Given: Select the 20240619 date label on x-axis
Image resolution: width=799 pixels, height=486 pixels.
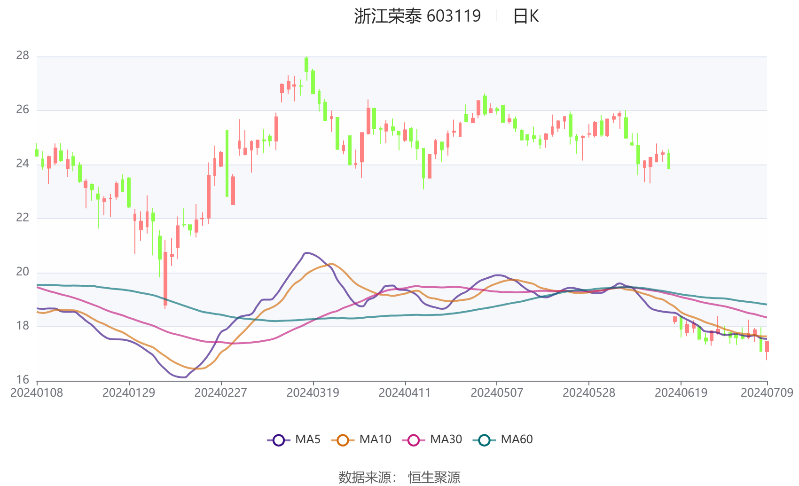Looking at the screenshot, I should [681, 393].
